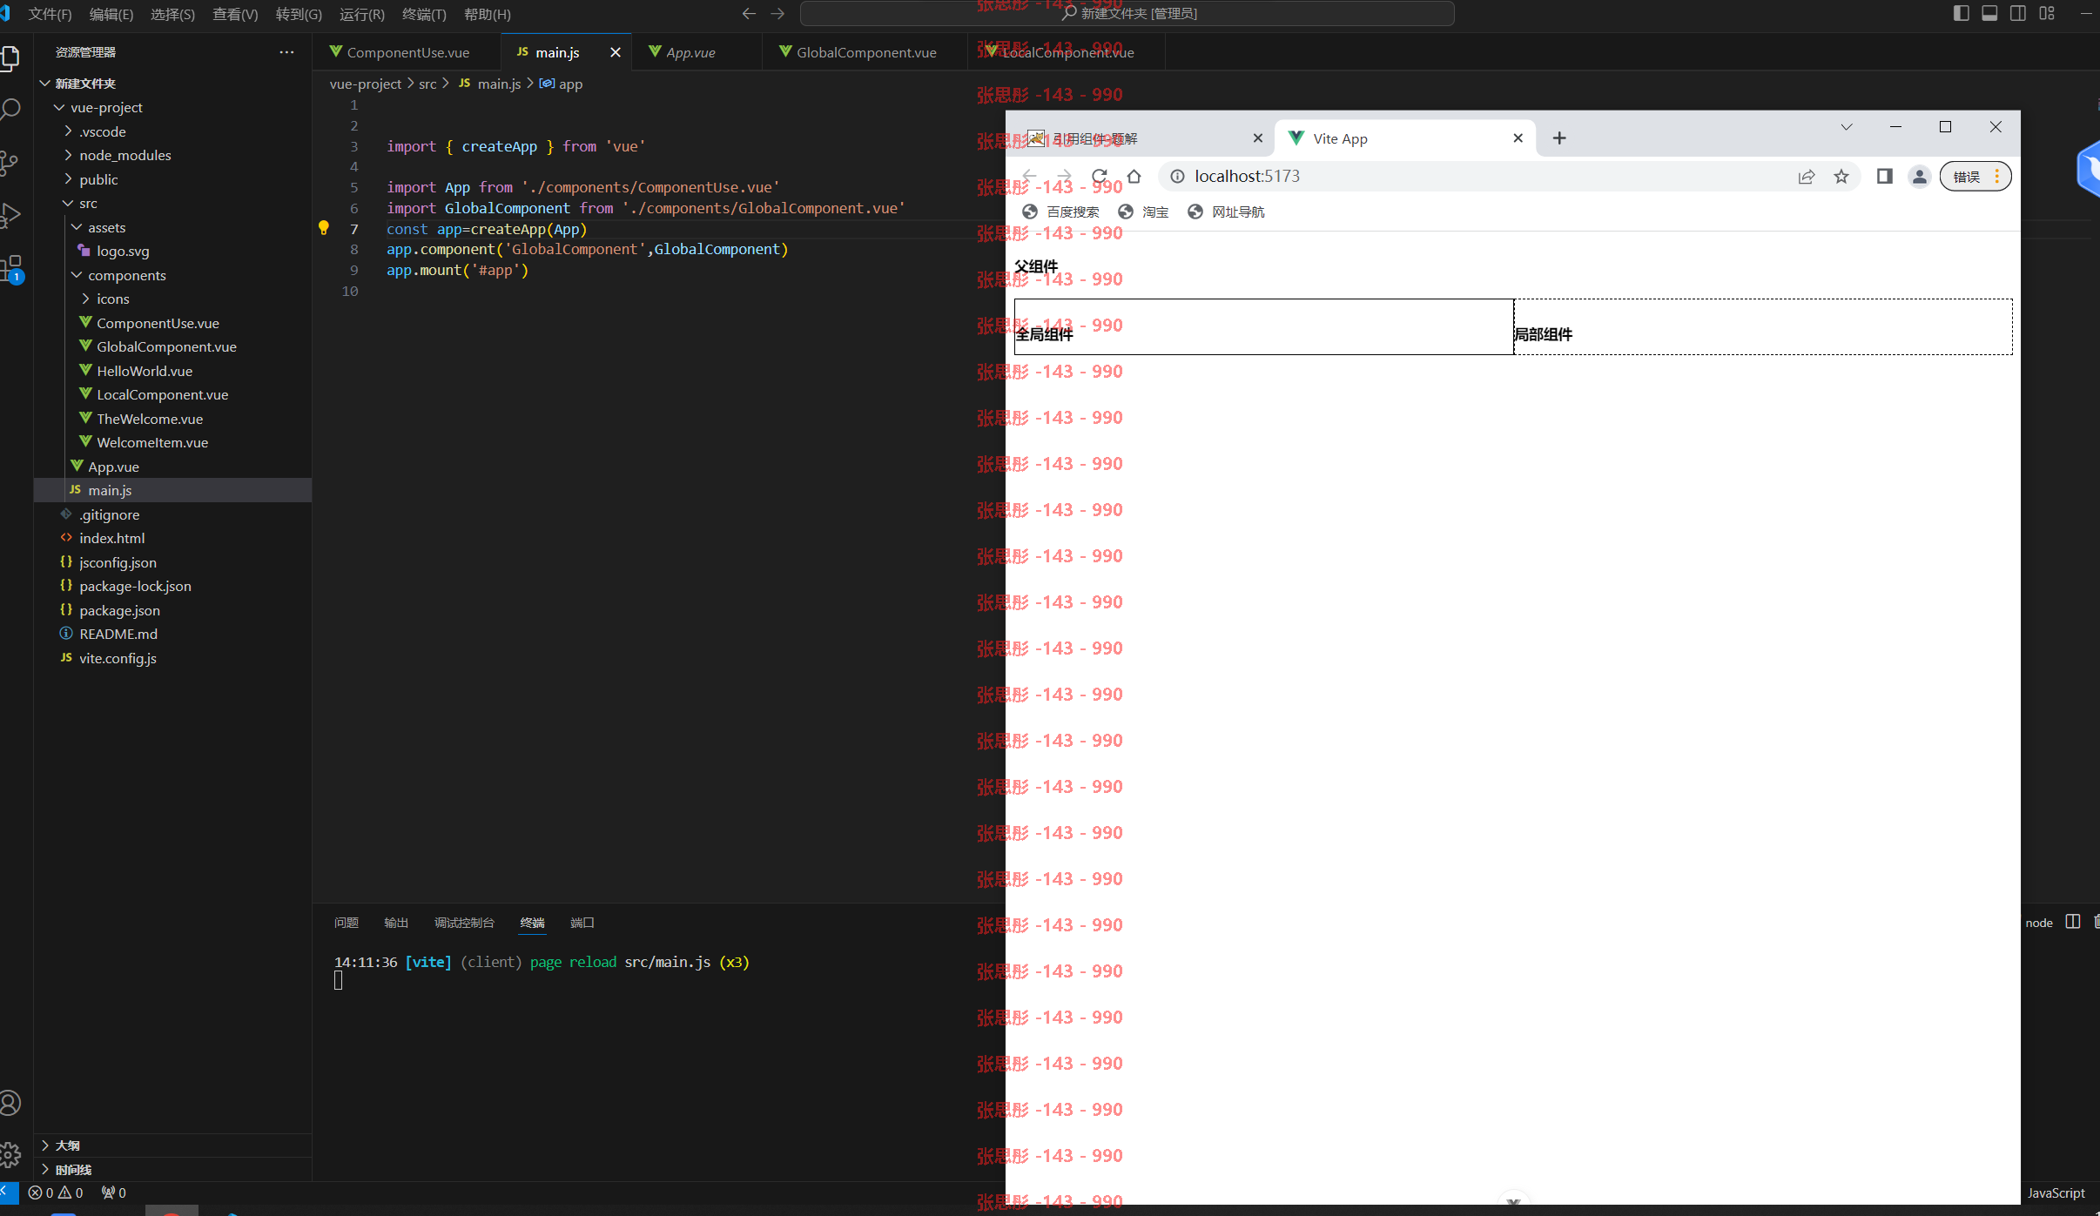Navigate back with the VS Code arrow

[x=749, y=14]
